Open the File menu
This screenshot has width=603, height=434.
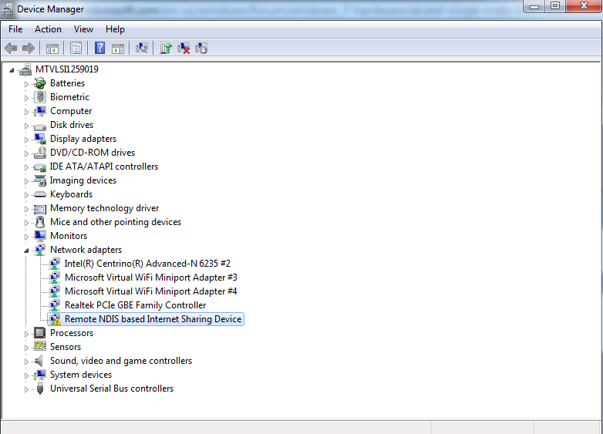pyautogui.click(x=15, y=29)
